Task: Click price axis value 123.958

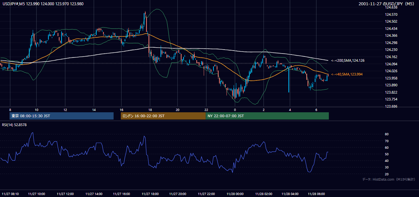Action: tap(391, 78)
